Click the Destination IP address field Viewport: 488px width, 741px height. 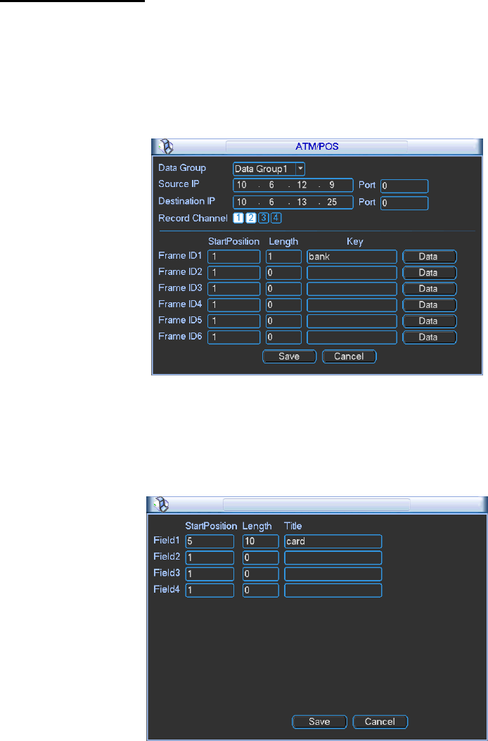pyautogui.click(x=293, y=202)
